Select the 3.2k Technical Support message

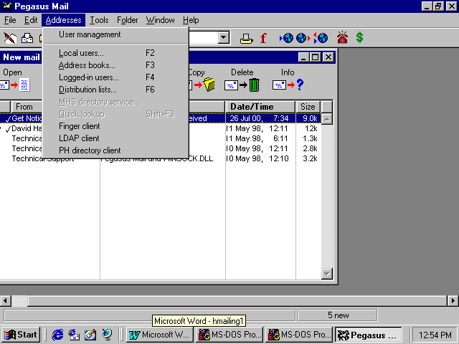click(x=161, y=158)
